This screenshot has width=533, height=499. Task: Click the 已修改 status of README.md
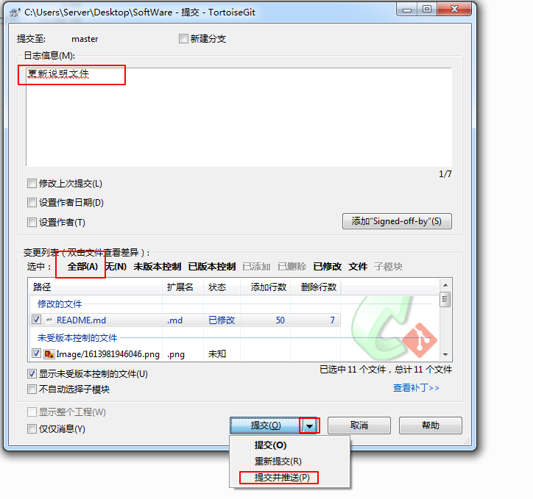tap(222, 320)
